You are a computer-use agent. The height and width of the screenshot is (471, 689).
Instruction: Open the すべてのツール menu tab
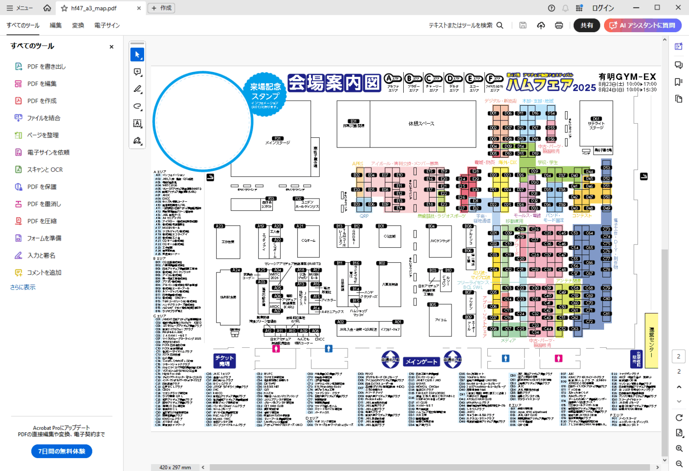click(x=23, y=25)
